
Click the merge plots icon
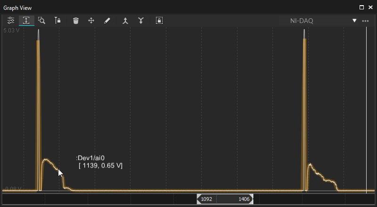point(125,21)
